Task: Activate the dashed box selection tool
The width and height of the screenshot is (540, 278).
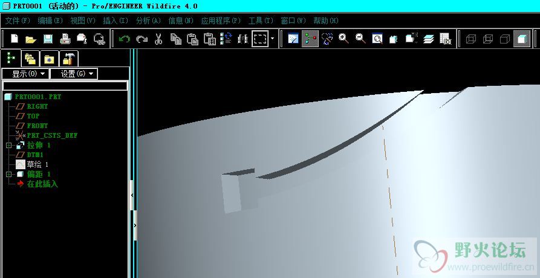Action: pyautogui.click(x=260, y=39)
